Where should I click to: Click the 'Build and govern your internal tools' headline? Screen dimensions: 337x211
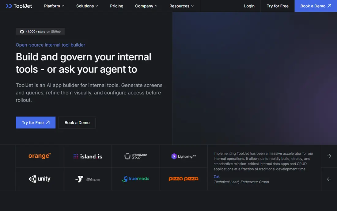(83, 63)
